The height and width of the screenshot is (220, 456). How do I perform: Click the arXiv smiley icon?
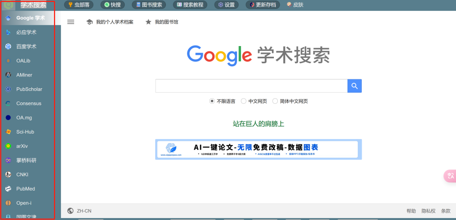[x=8, y=146]
